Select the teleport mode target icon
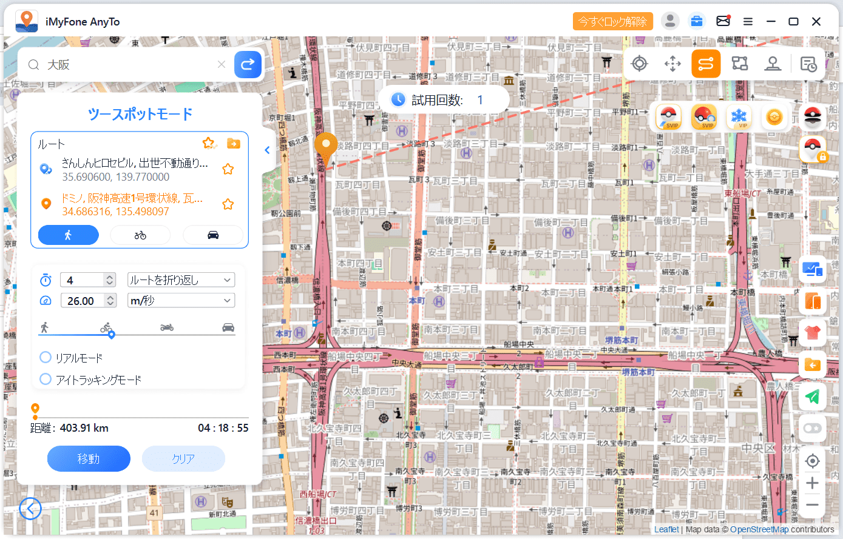 click(x=639, y=64)
